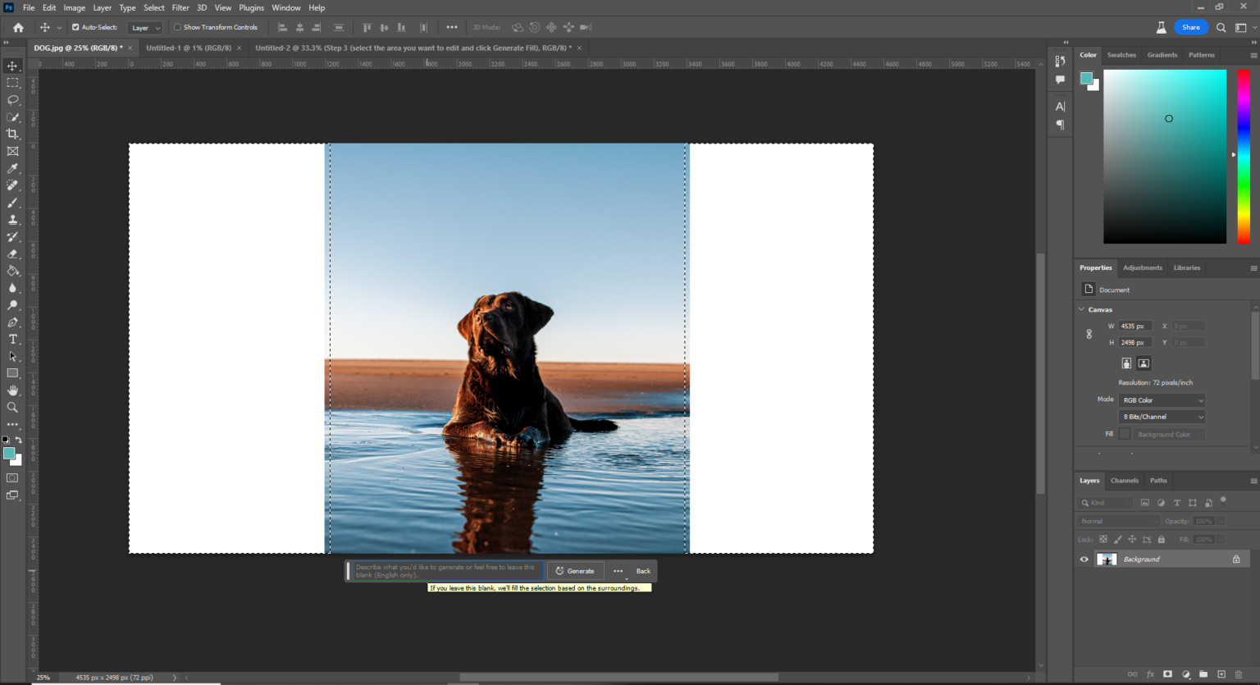Set canvas orientation to portrait

pyautogui.click(x=1126, y=363)
